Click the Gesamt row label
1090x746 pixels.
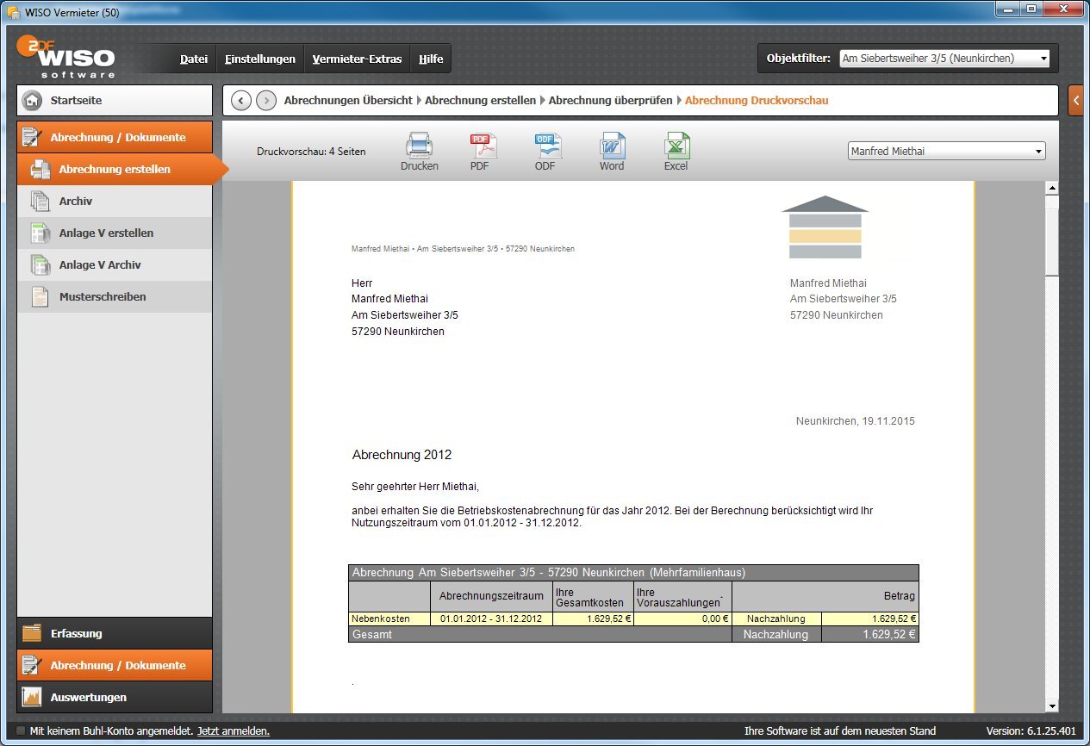tap(372, 635)
